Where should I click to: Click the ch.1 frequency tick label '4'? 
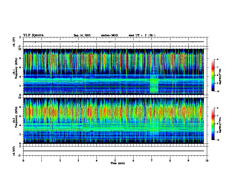(21, 77)
